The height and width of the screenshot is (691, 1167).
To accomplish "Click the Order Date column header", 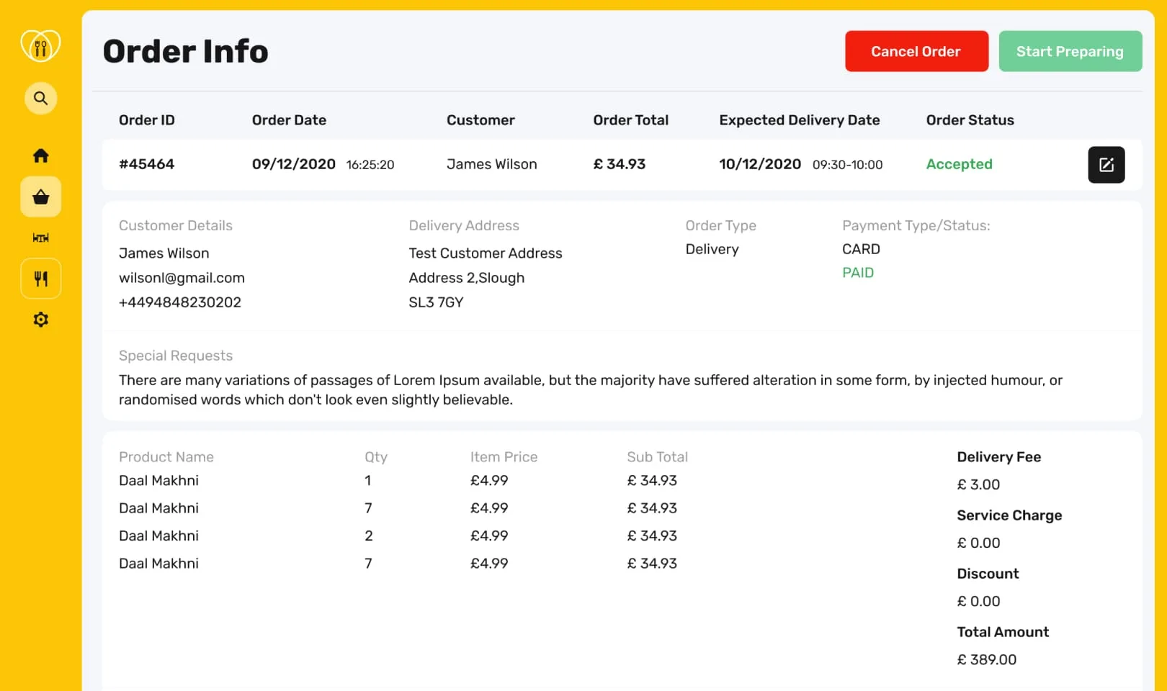I will tap(289, 120).
